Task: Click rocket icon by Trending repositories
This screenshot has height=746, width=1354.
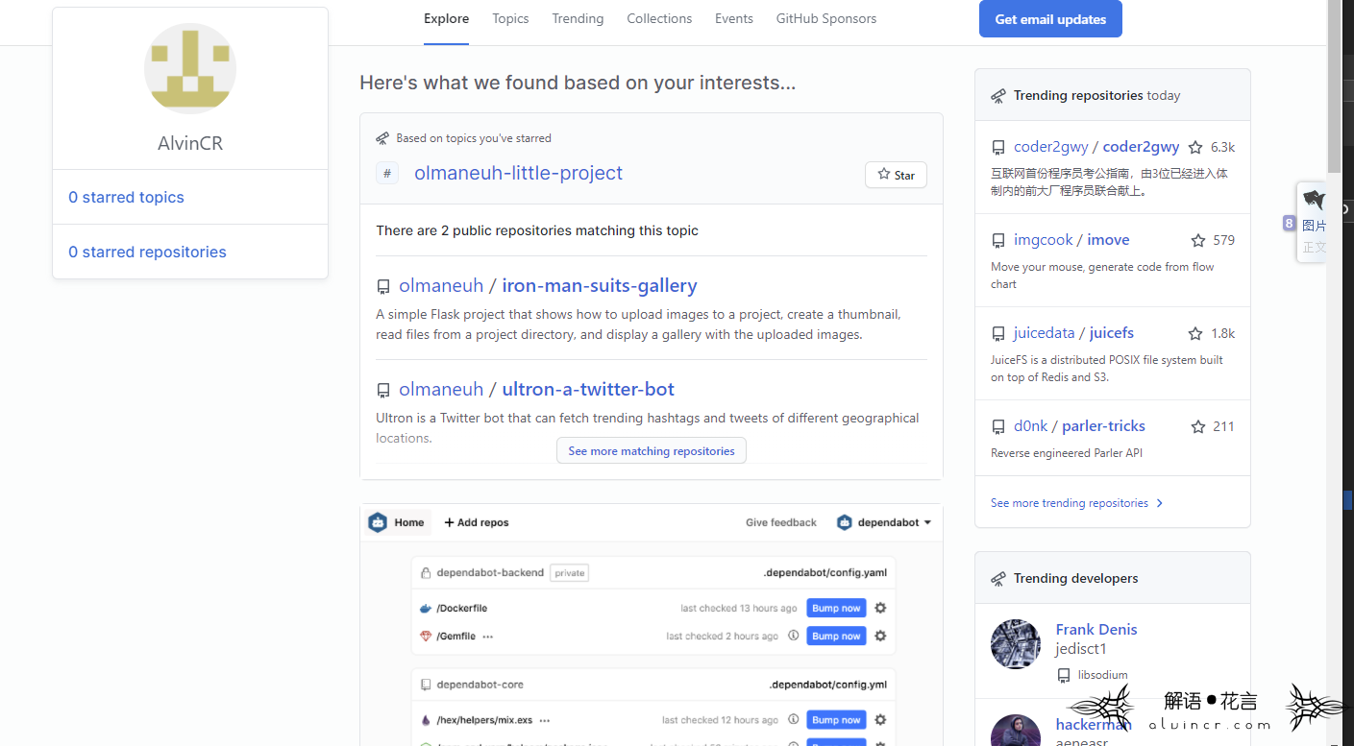Action: click(998, 96)
